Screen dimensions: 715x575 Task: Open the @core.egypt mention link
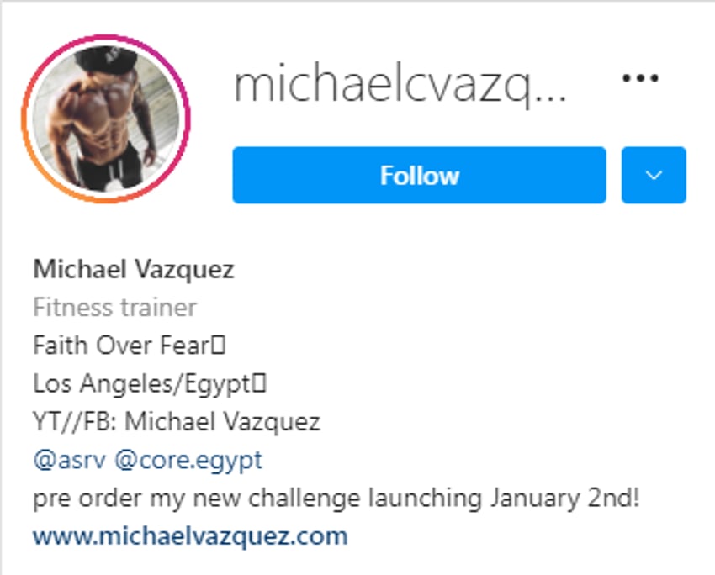tap(188, 462)
